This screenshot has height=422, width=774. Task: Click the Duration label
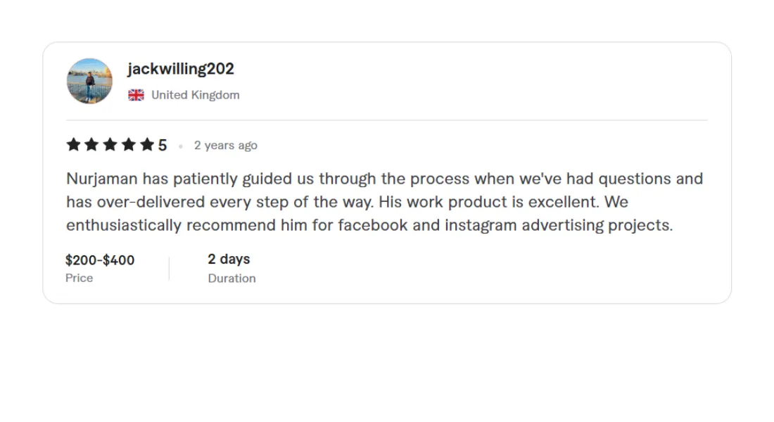point(231,279)
